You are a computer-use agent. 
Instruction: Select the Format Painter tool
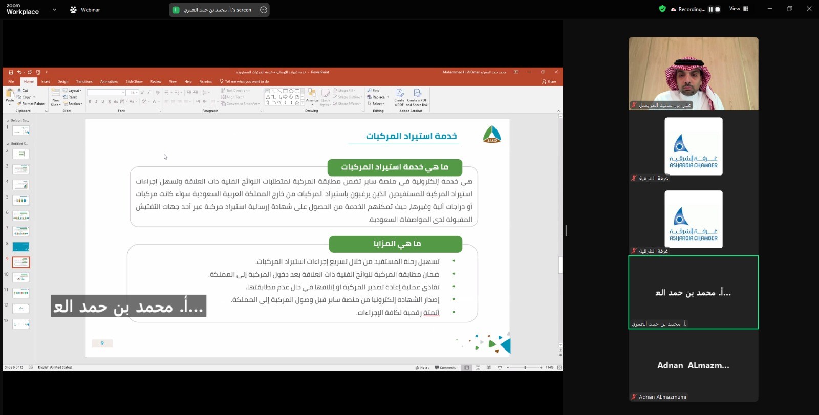coord(31,104)
